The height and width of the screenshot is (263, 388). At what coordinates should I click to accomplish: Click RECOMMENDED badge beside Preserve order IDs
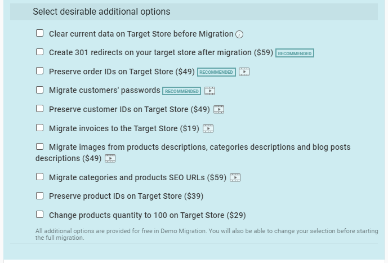pos(216,72)
